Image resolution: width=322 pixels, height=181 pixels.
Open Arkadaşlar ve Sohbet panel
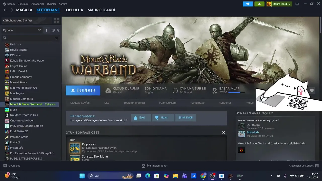pyautogui.click(x=304, y=166)
